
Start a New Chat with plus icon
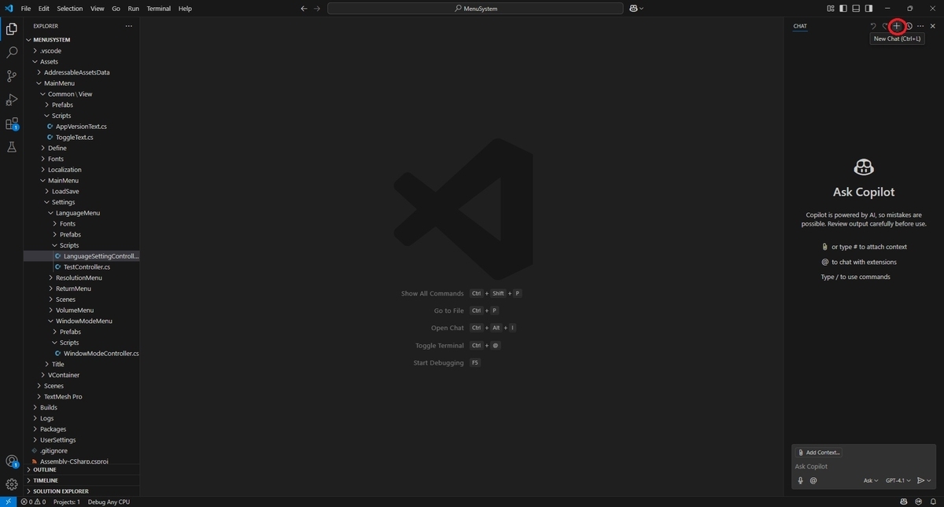(896, 26)
